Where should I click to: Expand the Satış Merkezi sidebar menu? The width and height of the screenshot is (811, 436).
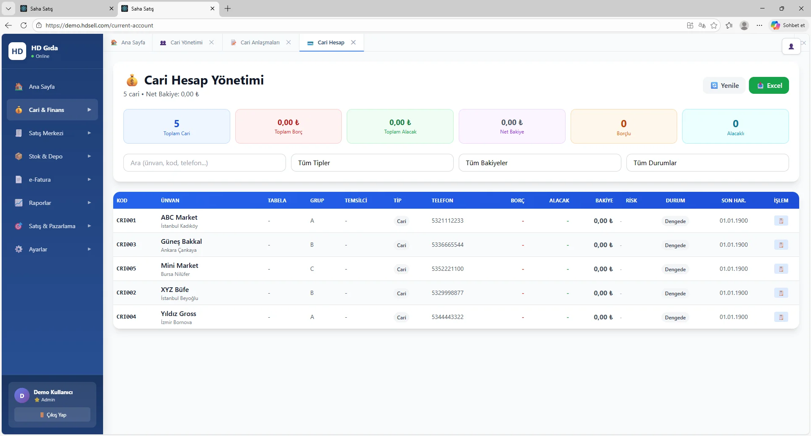[52, 133]
